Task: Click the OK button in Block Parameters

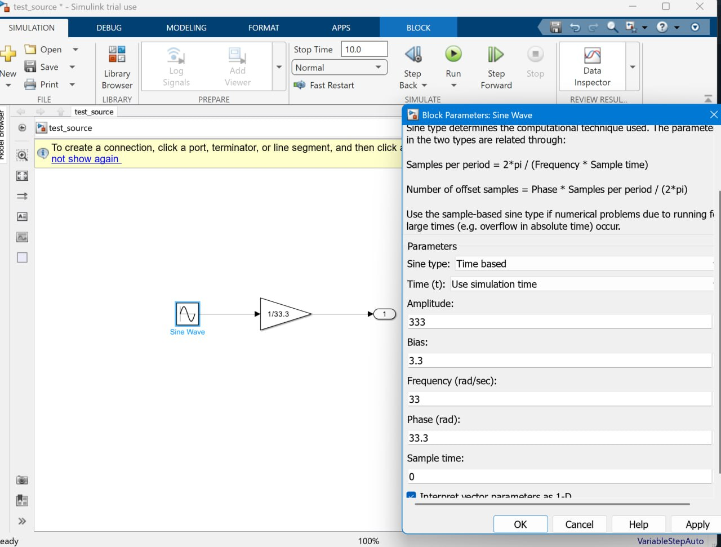Action: [x=520, y=524]
